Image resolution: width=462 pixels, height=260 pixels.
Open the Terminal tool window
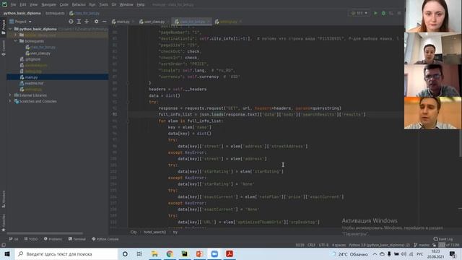pos(77,239)
